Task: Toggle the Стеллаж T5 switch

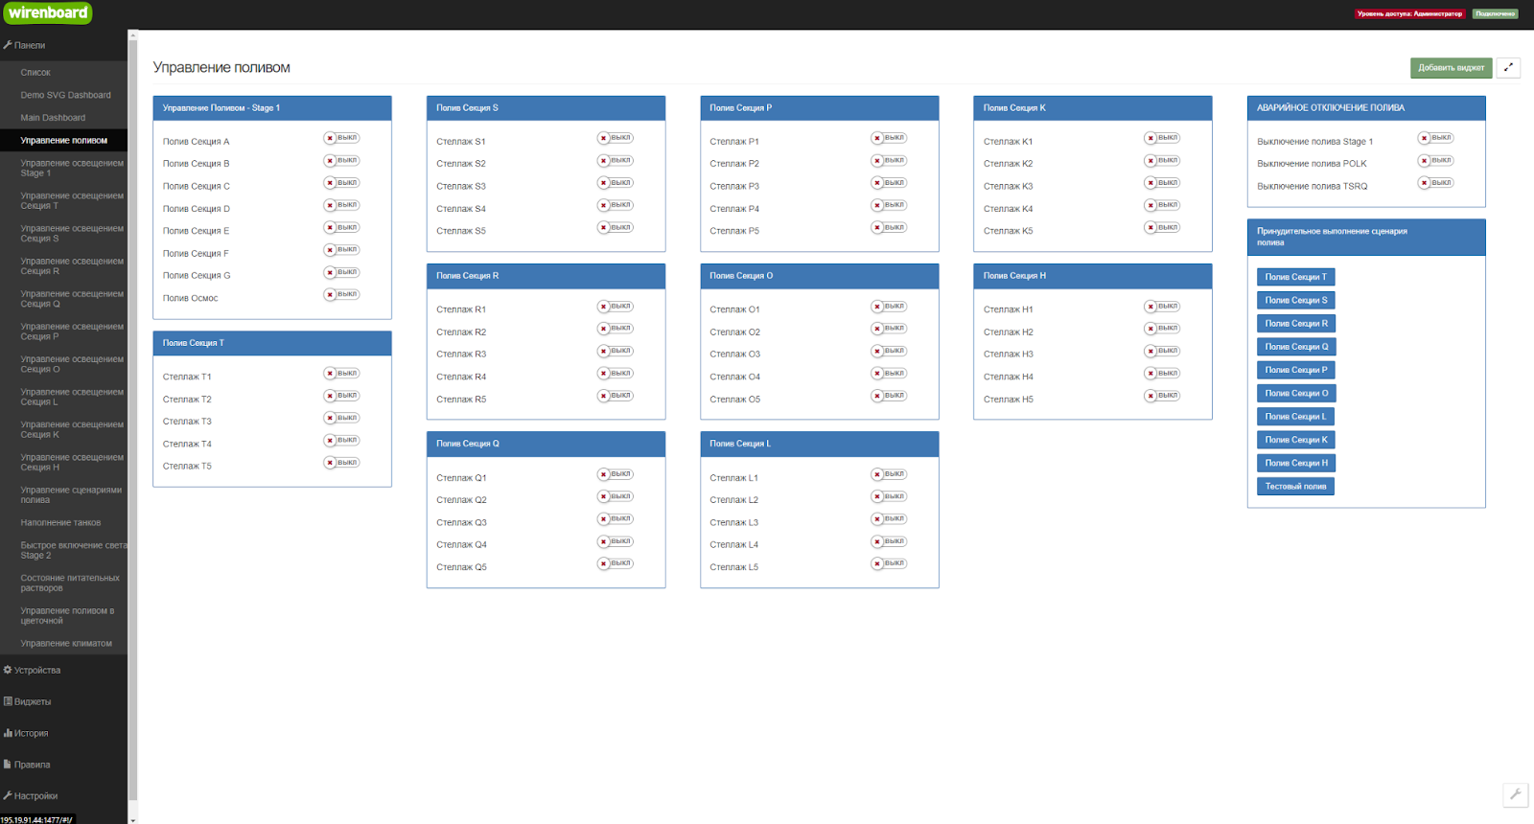Action: point(341,463)
